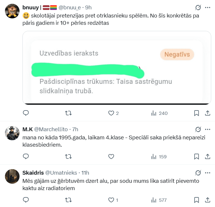Share bnuuy's post
Viewport: 215px width, 207px height.
(208, 113)
